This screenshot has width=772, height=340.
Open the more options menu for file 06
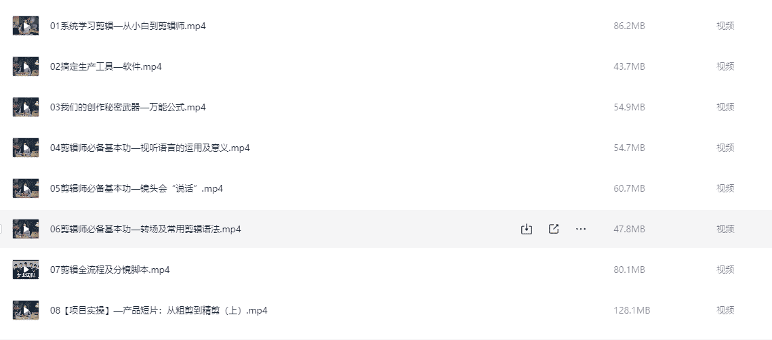[x=581, y=229]
